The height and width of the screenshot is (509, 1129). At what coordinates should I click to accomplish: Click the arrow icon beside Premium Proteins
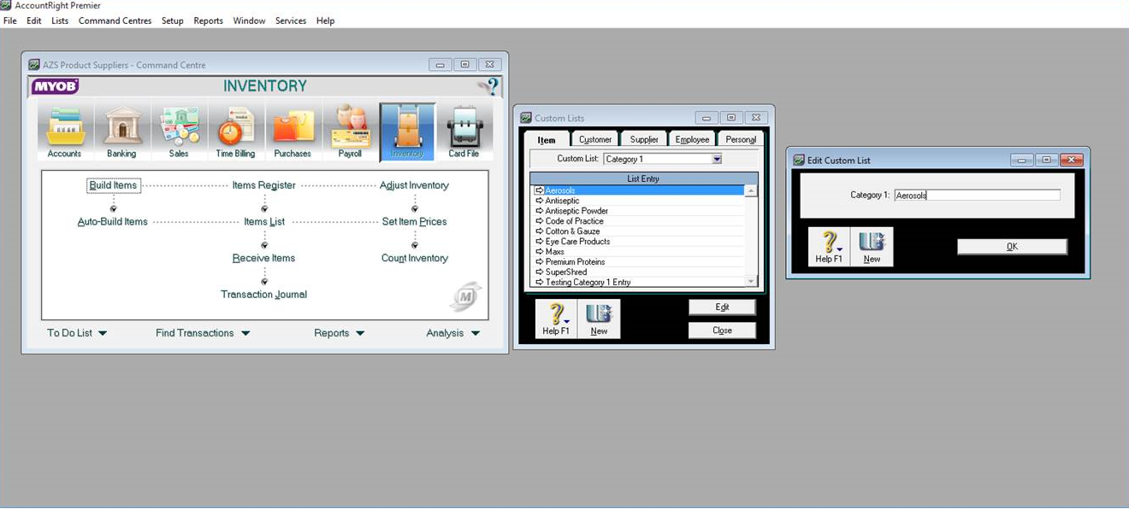click(539, 262)
